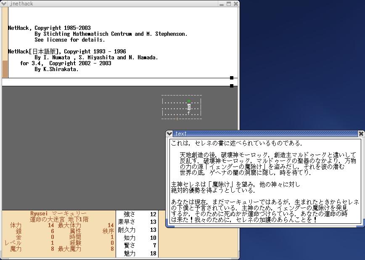Screen dimensions: 365x260
Task: Click the 強さ strength attribute row
Action: (137, 214)
